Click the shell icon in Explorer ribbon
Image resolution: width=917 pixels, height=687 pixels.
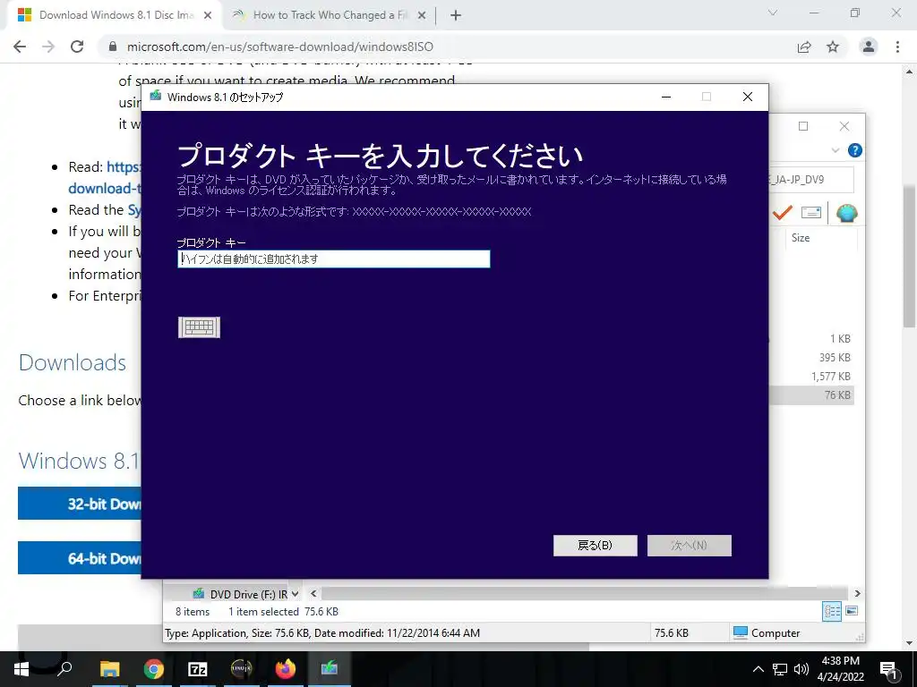pyautogui.click(x=846, y=213)
